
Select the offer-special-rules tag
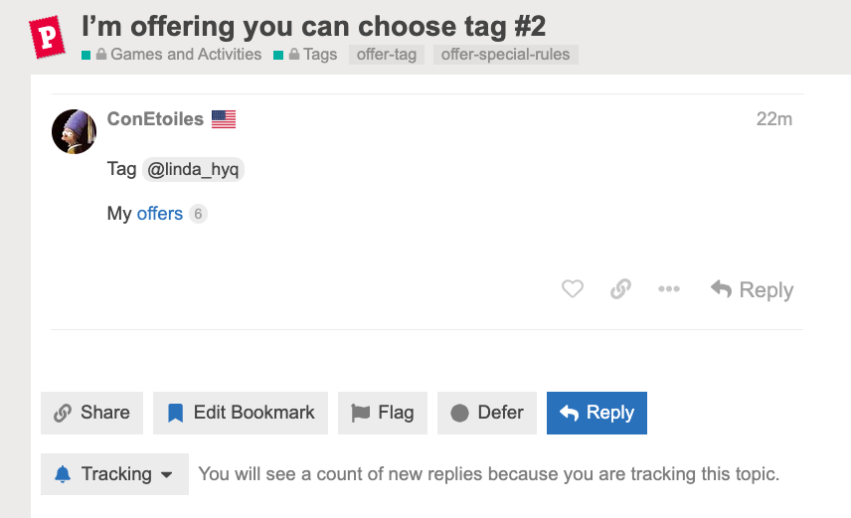[505, 55]
